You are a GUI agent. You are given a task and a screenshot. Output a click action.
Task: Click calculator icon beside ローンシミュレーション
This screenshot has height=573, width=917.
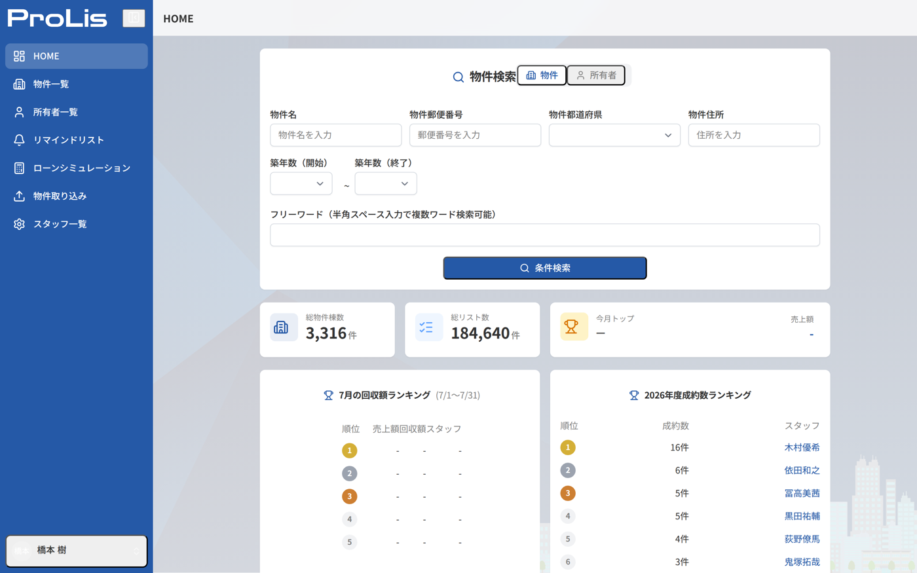point(19,168)
